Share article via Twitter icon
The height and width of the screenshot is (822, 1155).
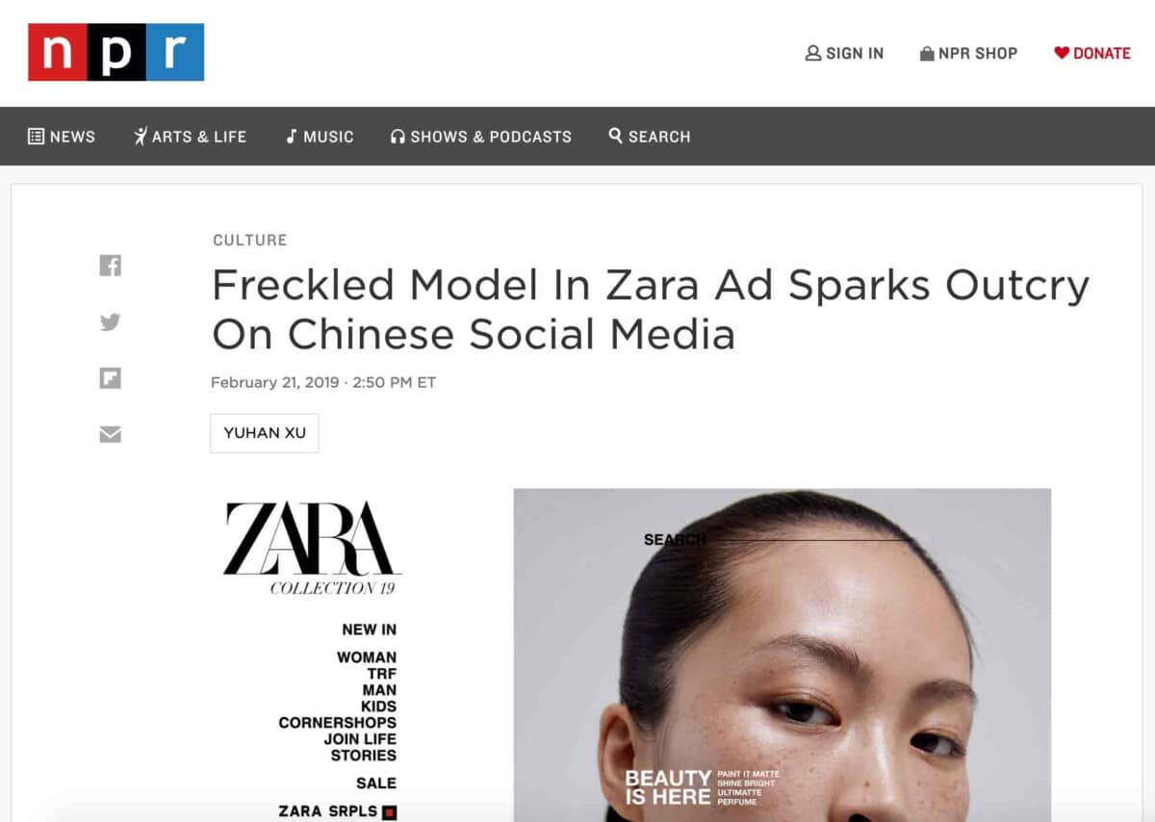(111, 322)
